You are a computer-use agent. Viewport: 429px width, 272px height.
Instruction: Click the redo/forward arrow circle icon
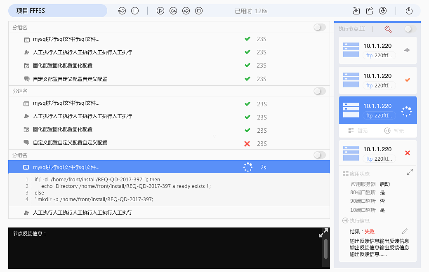(x=186, y=11)
